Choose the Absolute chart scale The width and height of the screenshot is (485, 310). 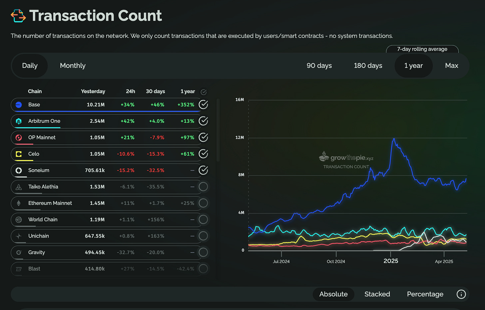pyautogui.click(x=333, y=294)
